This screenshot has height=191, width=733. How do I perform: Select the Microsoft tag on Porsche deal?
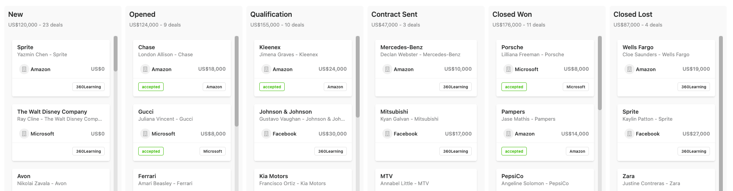point(576,87)
